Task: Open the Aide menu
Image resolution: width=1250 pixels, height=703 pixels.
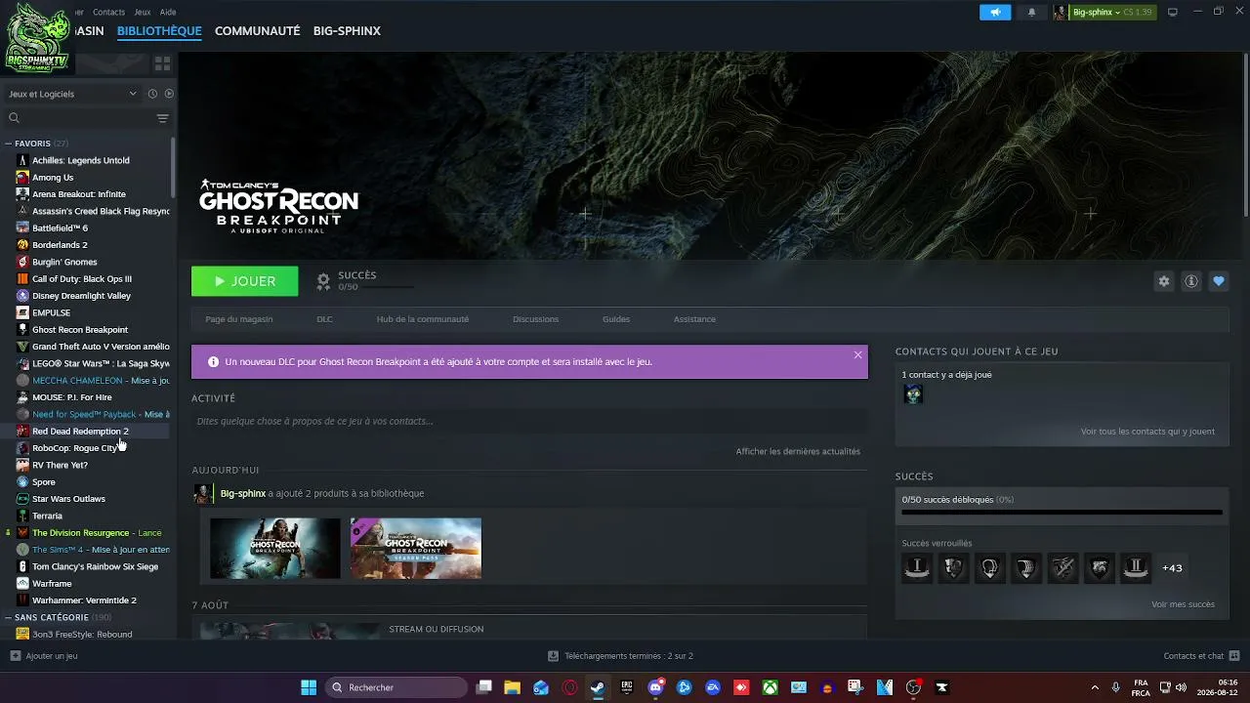Action: (168, 12)
